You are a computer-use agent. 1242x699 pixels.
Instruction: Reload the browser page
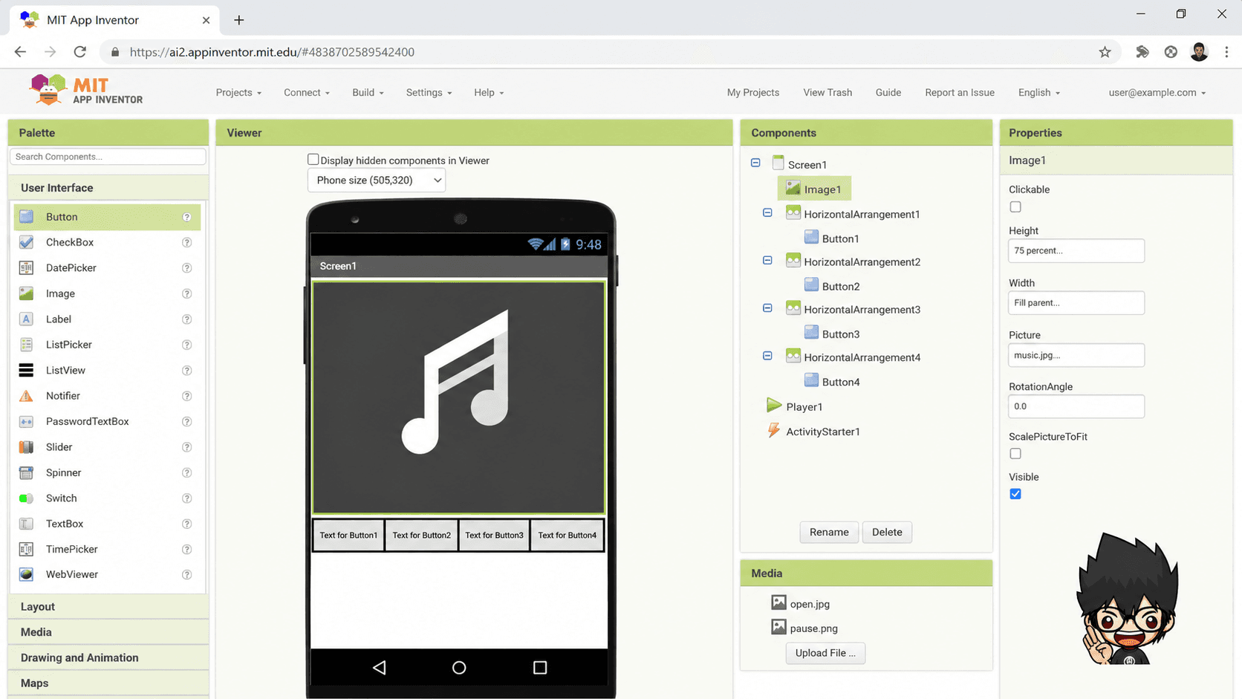pyautogui.click(x=80, y=52)
